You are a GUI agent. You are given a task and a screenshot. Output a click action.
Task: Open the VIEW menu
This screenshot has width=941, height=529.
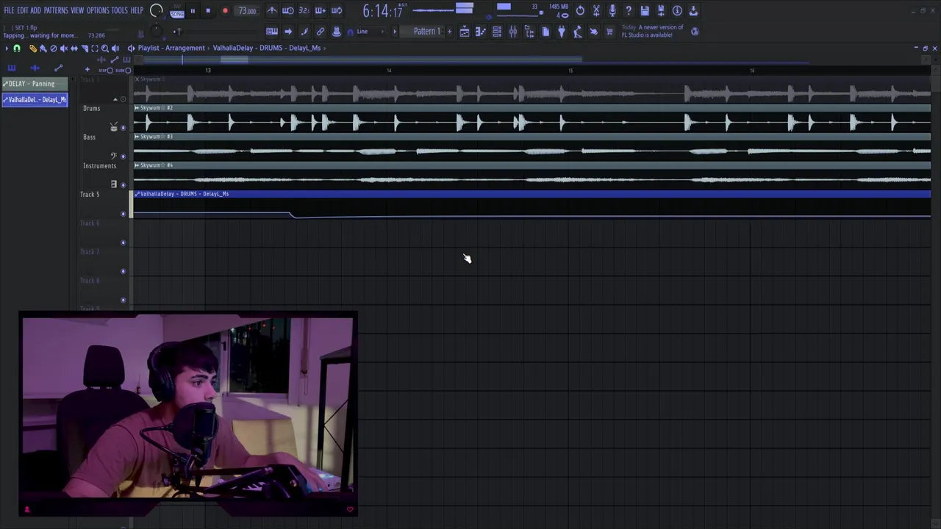[77, 10]
